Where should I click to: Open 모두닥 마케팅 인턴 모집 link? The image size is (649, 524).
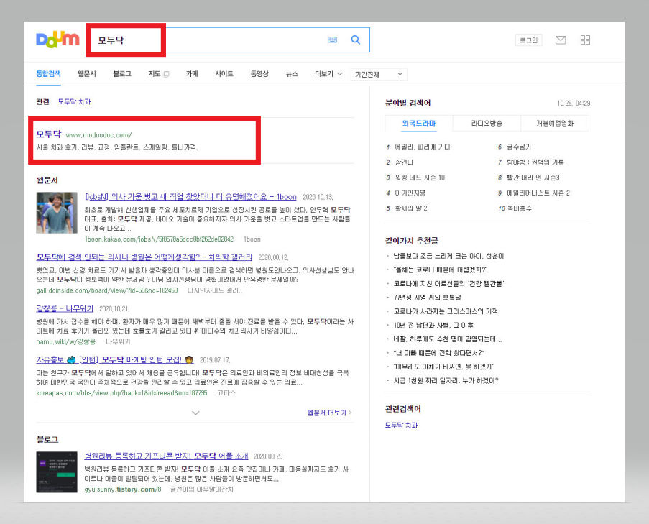click(x=115, y=359)
